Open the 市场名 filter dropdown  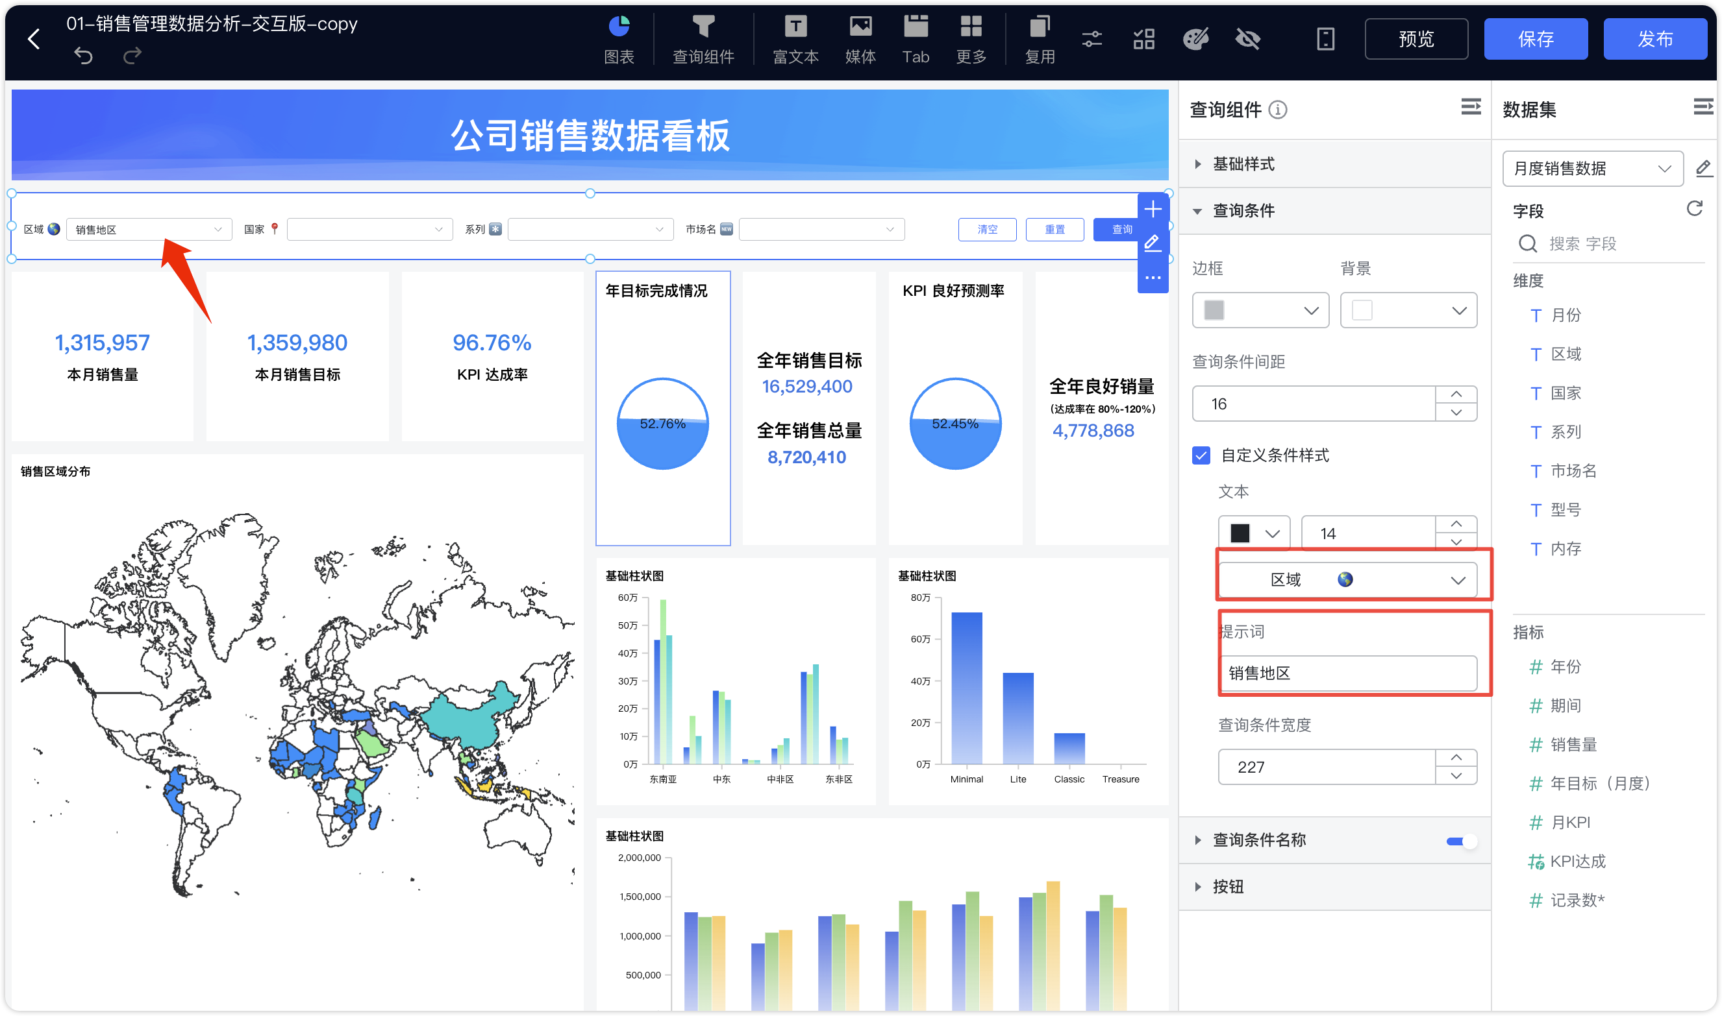[821, 230]
